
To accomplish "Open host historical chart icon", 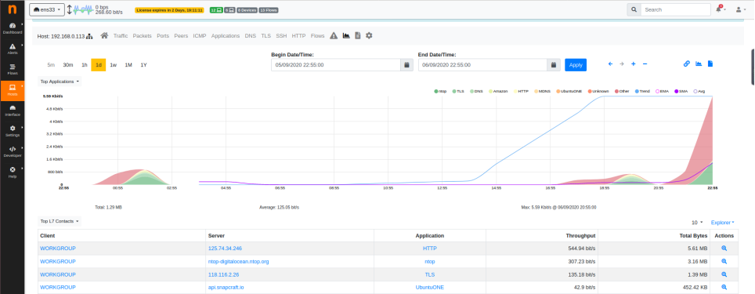I will click(x=345, y=35).
